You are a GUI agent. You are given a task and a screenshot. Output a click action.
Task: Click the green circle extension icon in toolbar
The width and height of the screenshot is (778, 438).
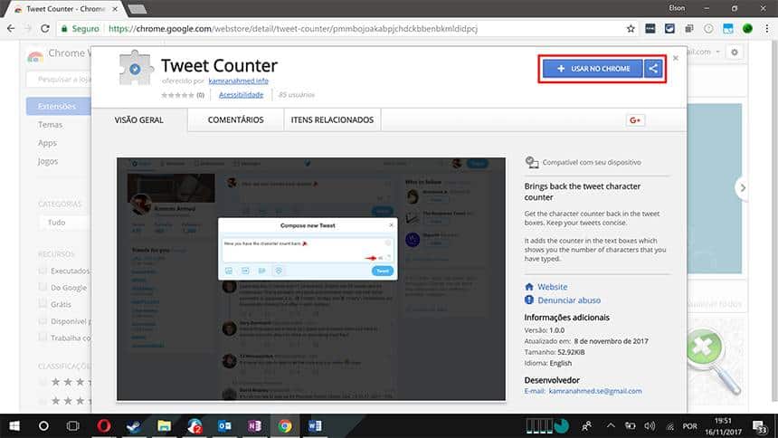click(747, 29)
